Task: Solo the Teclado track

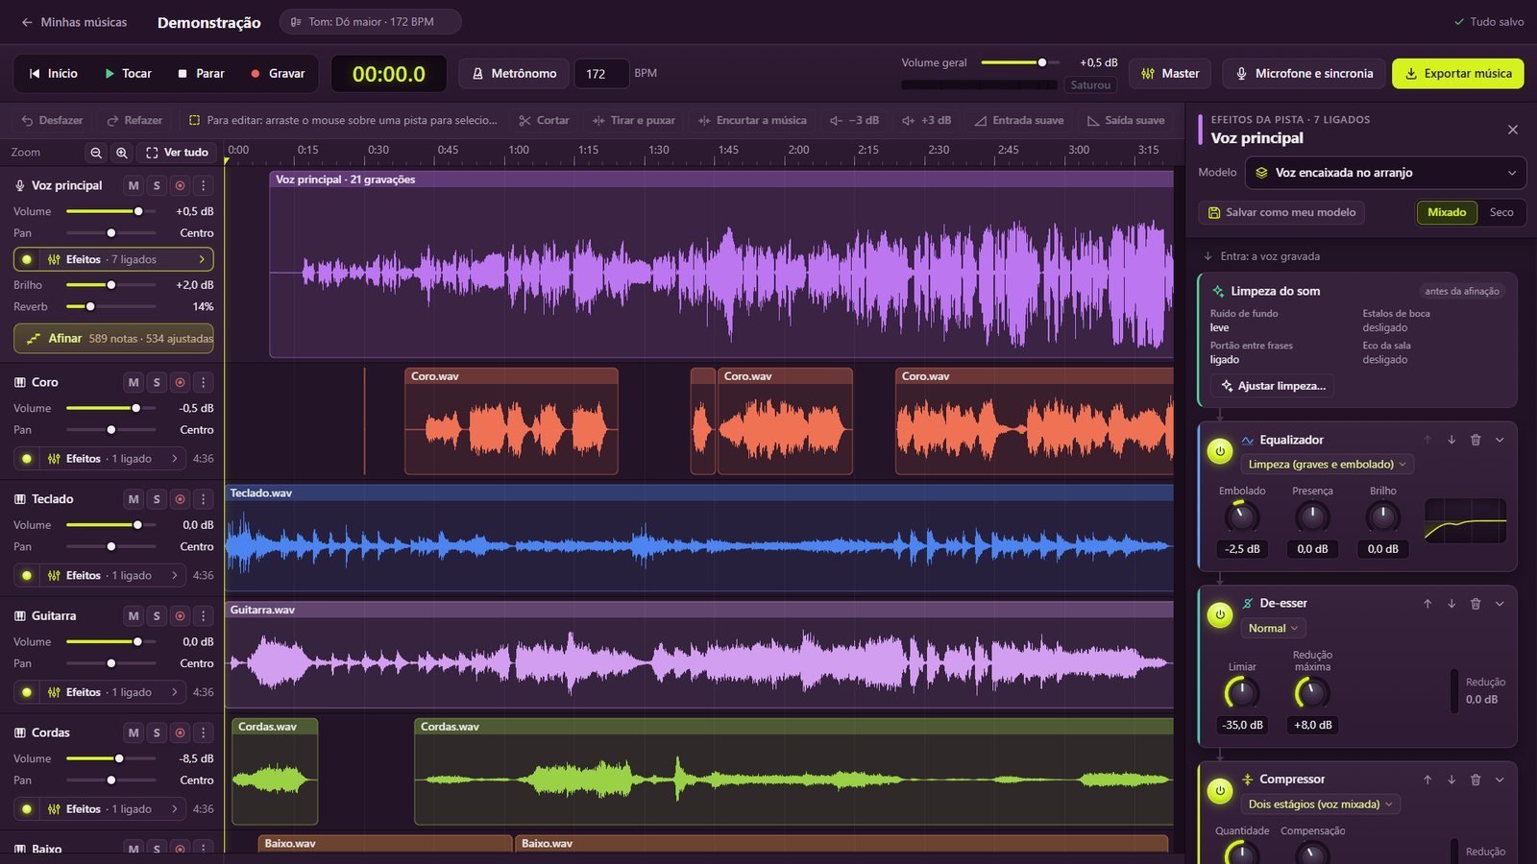Action: coord(157,499)
